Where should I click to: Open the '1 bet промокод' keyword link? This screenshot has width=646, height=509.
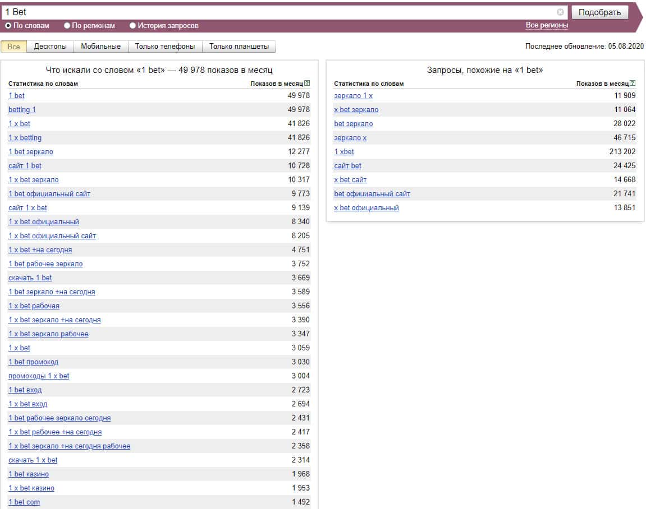point(34,362)
